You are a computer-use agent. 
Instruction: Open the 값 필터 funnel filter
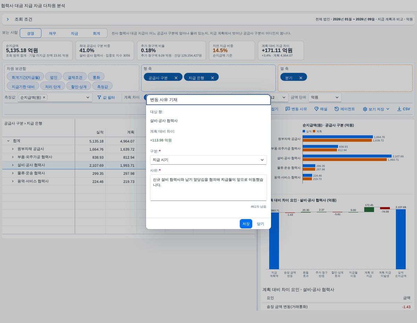106,98
